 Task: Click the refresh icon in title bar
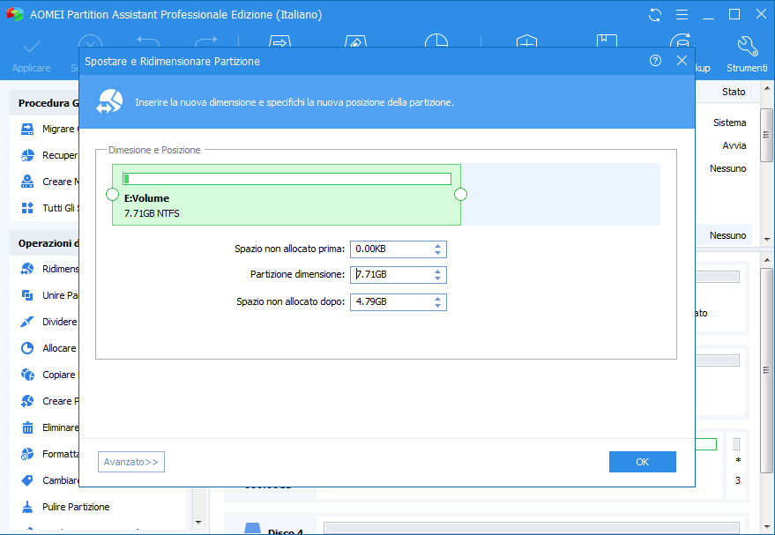tap(655, 15)
